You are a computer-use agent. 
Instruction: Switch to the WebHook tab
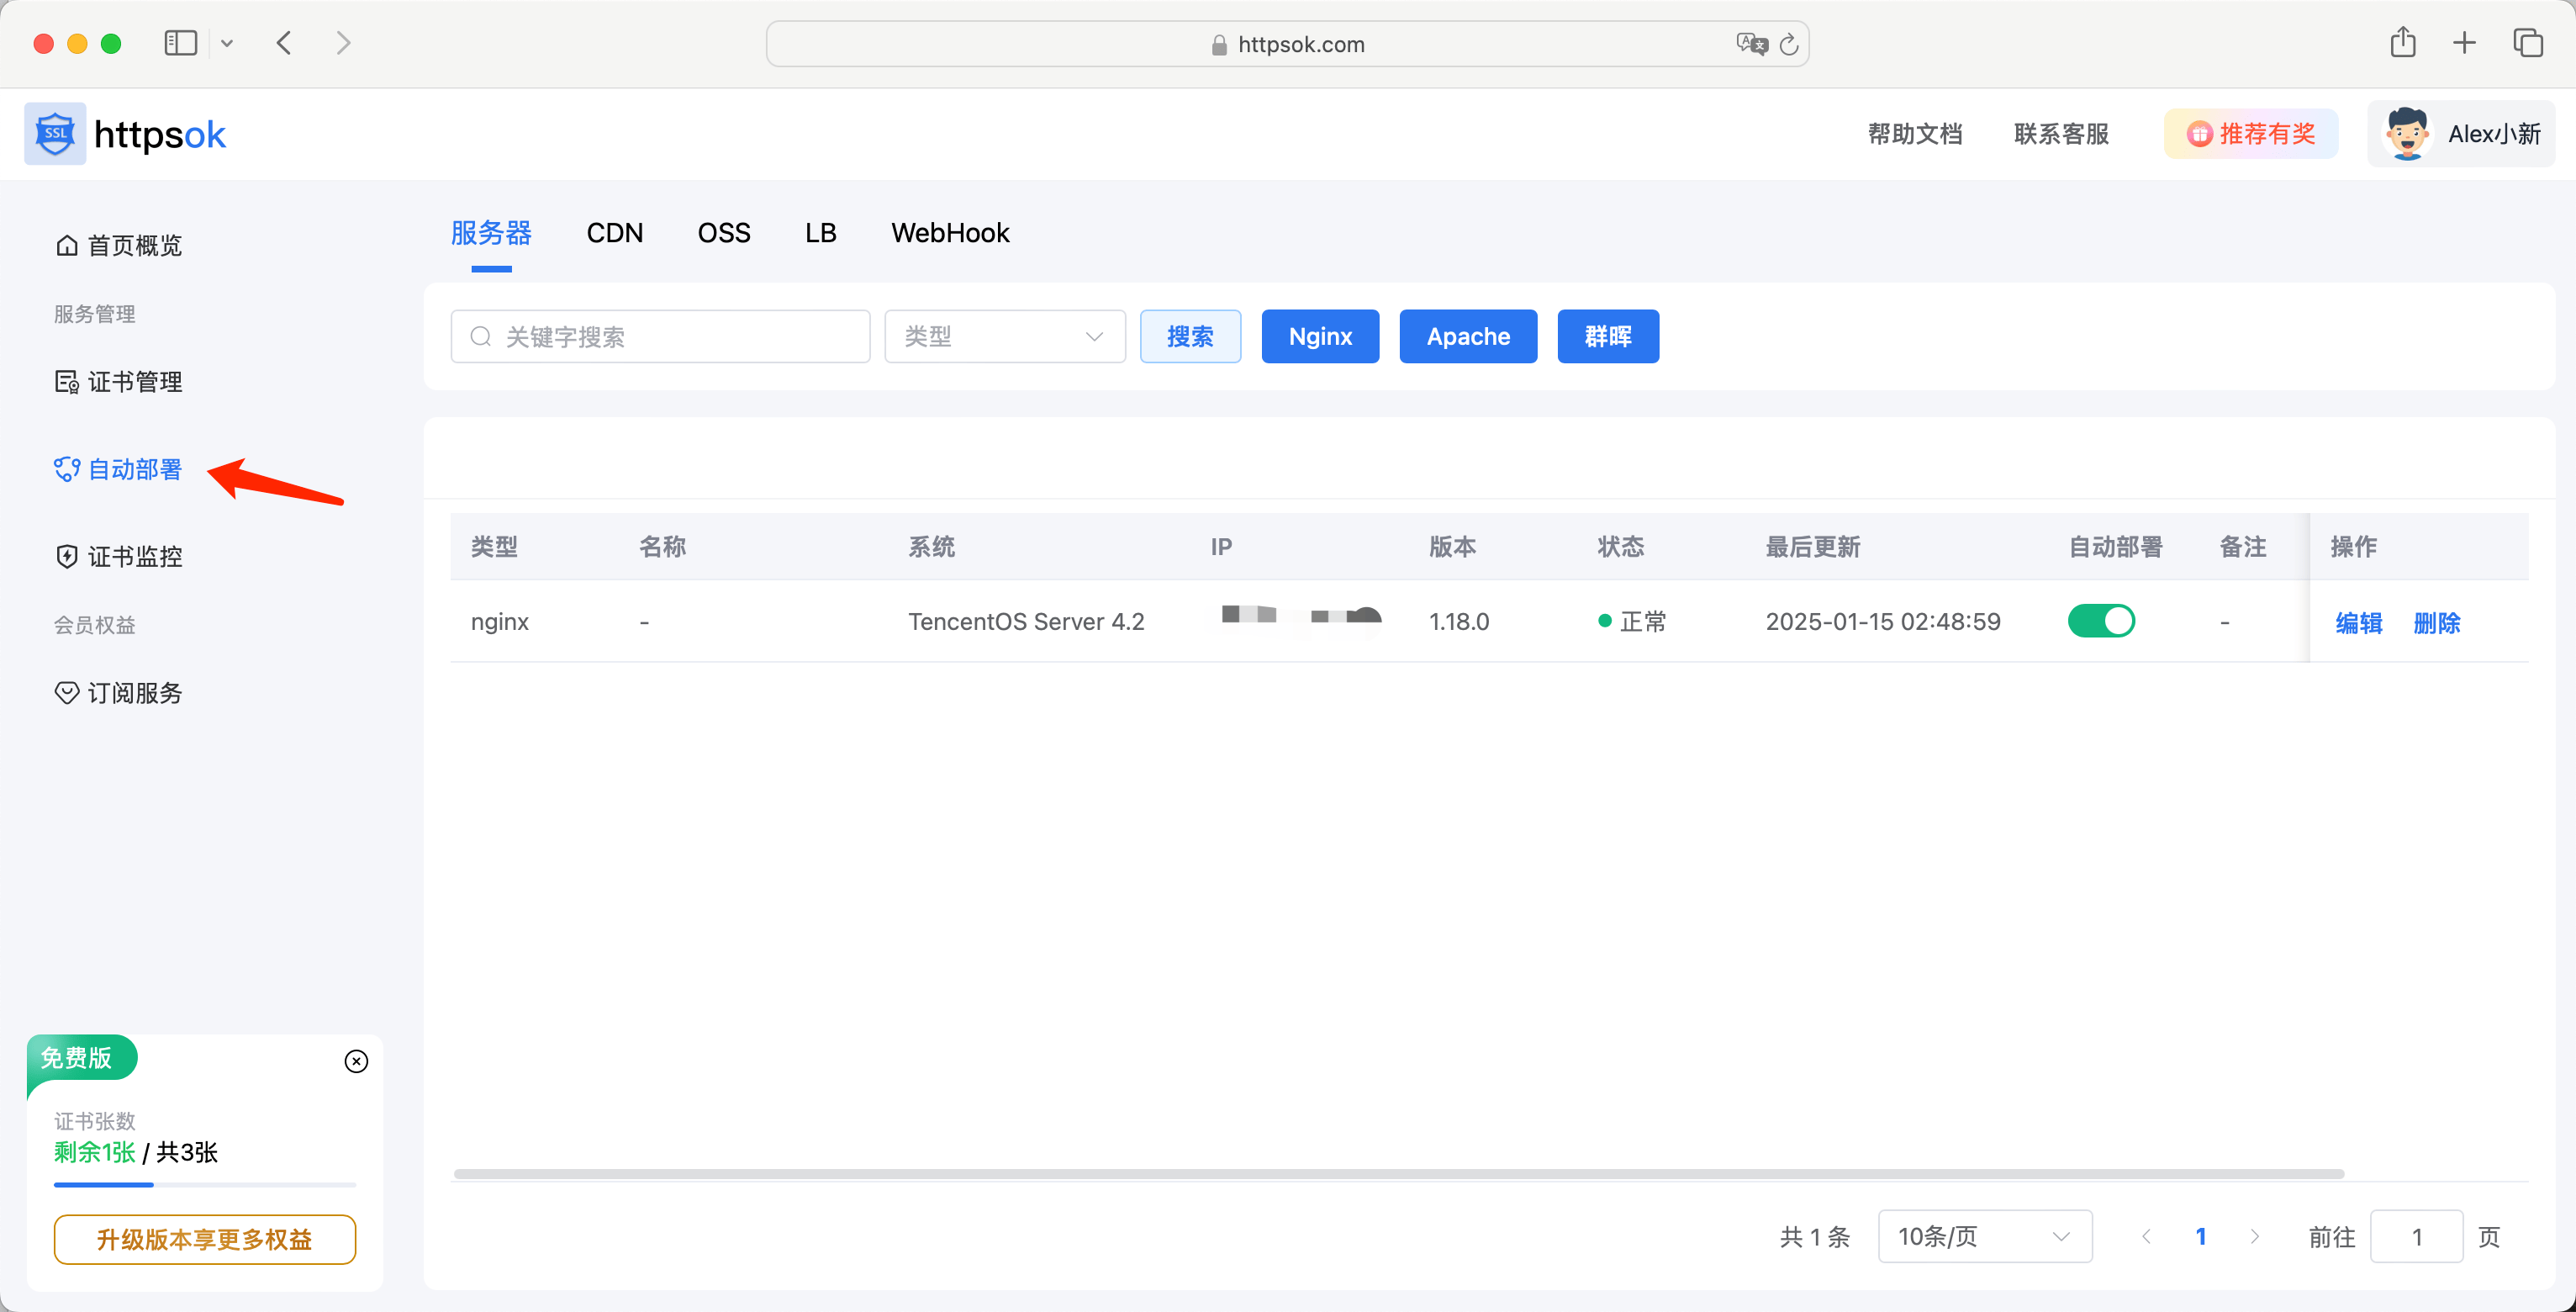coord(950,233)
